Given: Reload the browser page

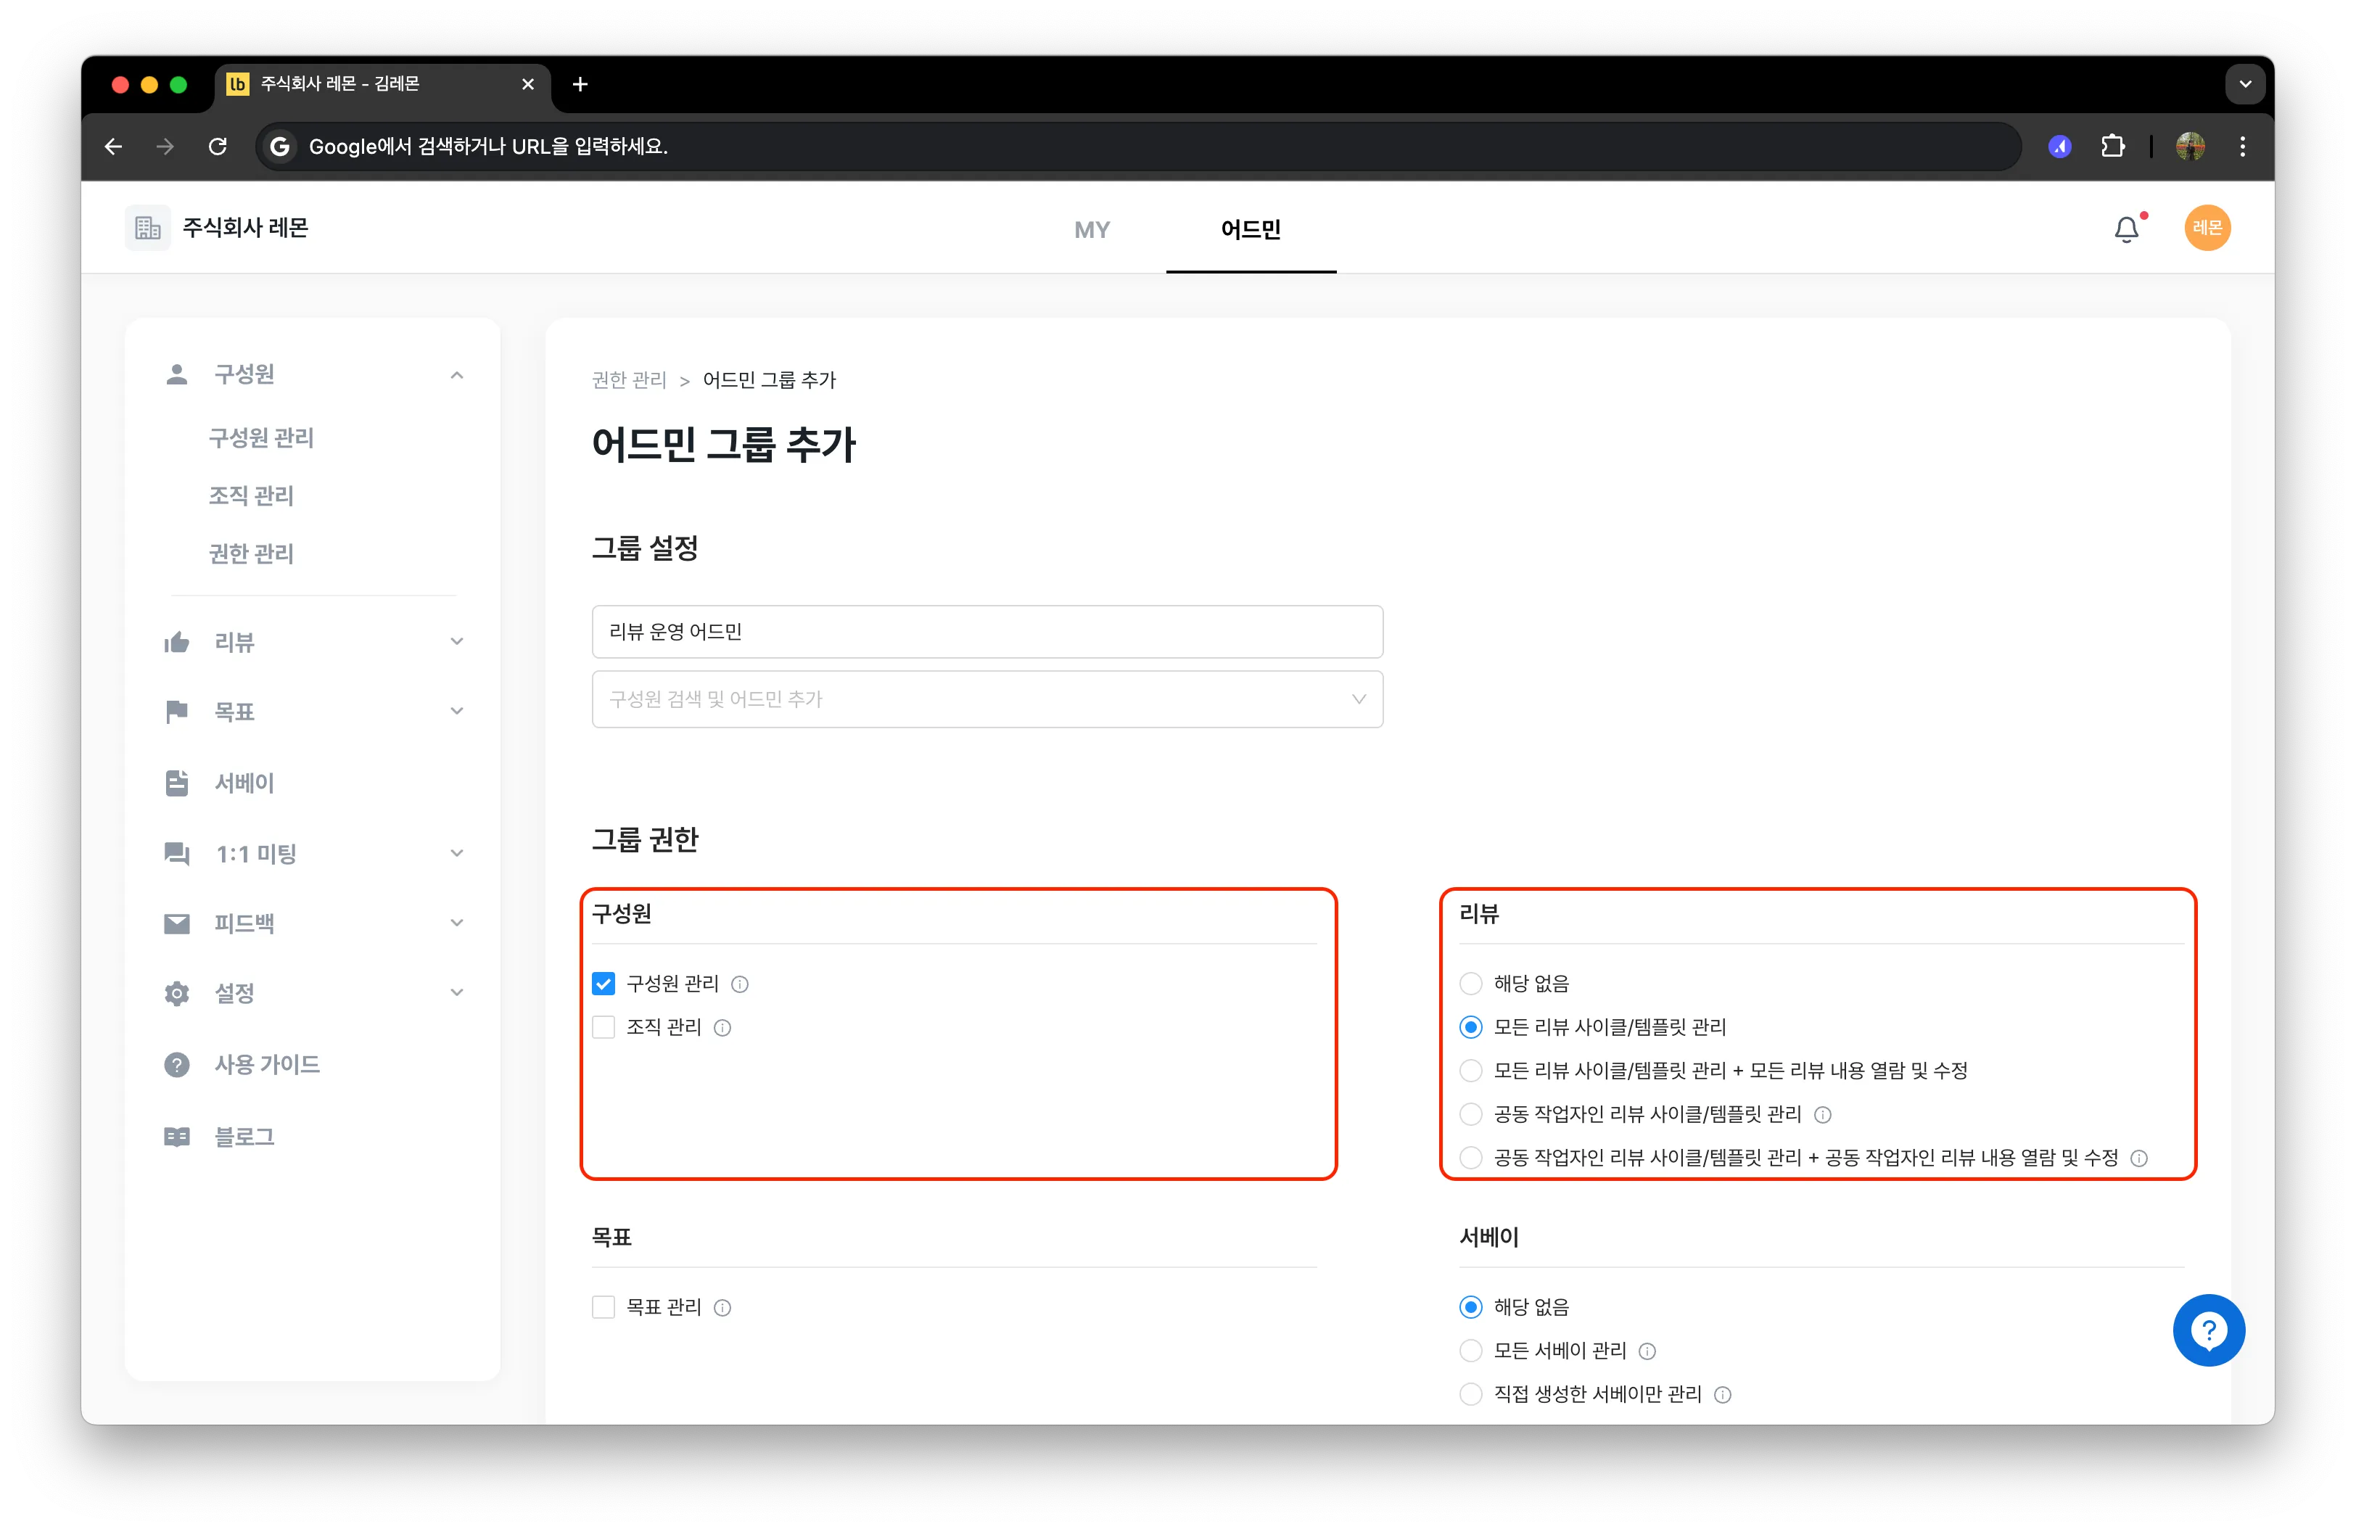Looking at the screenshot, I should (218, 147).
